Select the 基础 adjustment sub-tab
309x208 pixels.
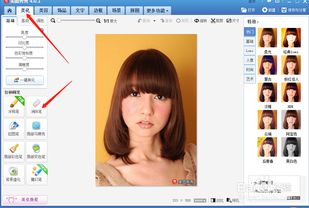pos(10,21)
